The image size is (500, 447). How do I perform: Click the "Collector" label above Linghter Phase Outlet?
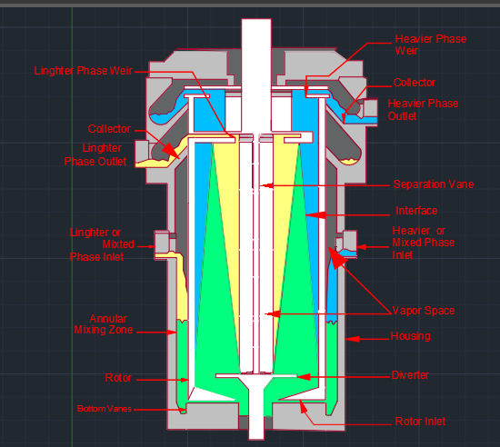(x=109, y=129)
